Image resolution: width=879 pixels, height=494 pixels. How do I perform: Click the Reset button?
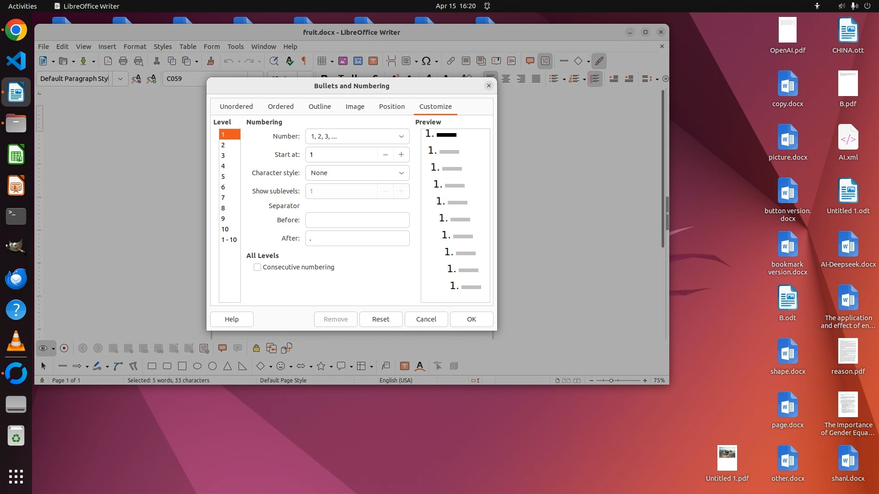coord(380,319)
